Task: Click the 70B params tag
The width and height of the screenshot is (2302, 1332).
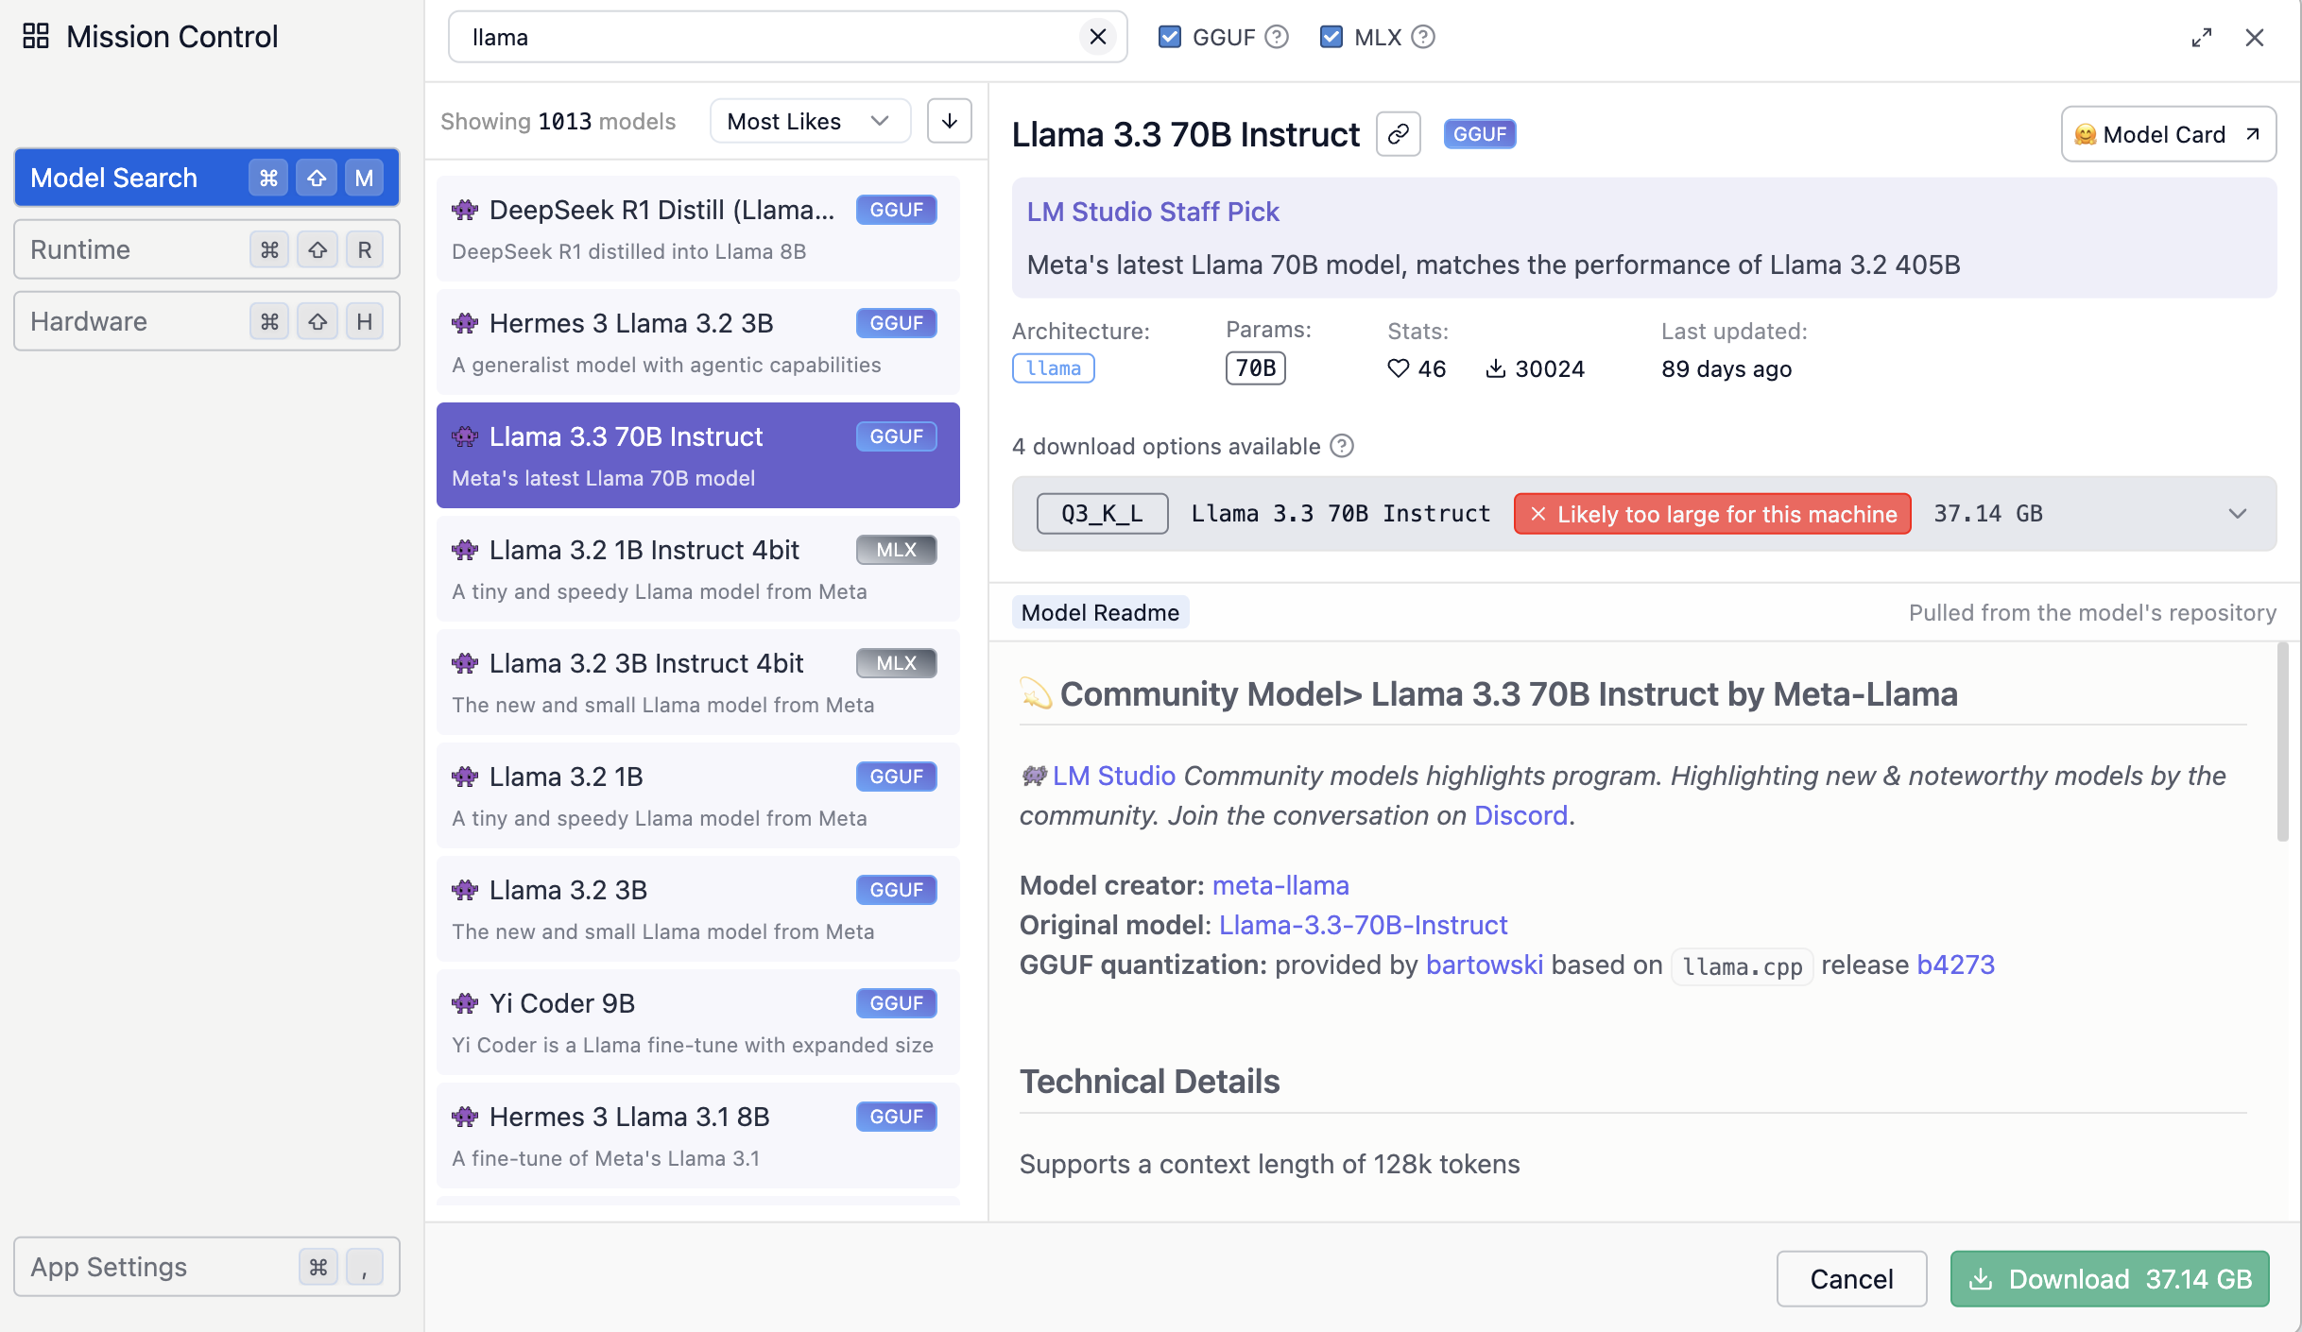Action: pos(1256,368)
